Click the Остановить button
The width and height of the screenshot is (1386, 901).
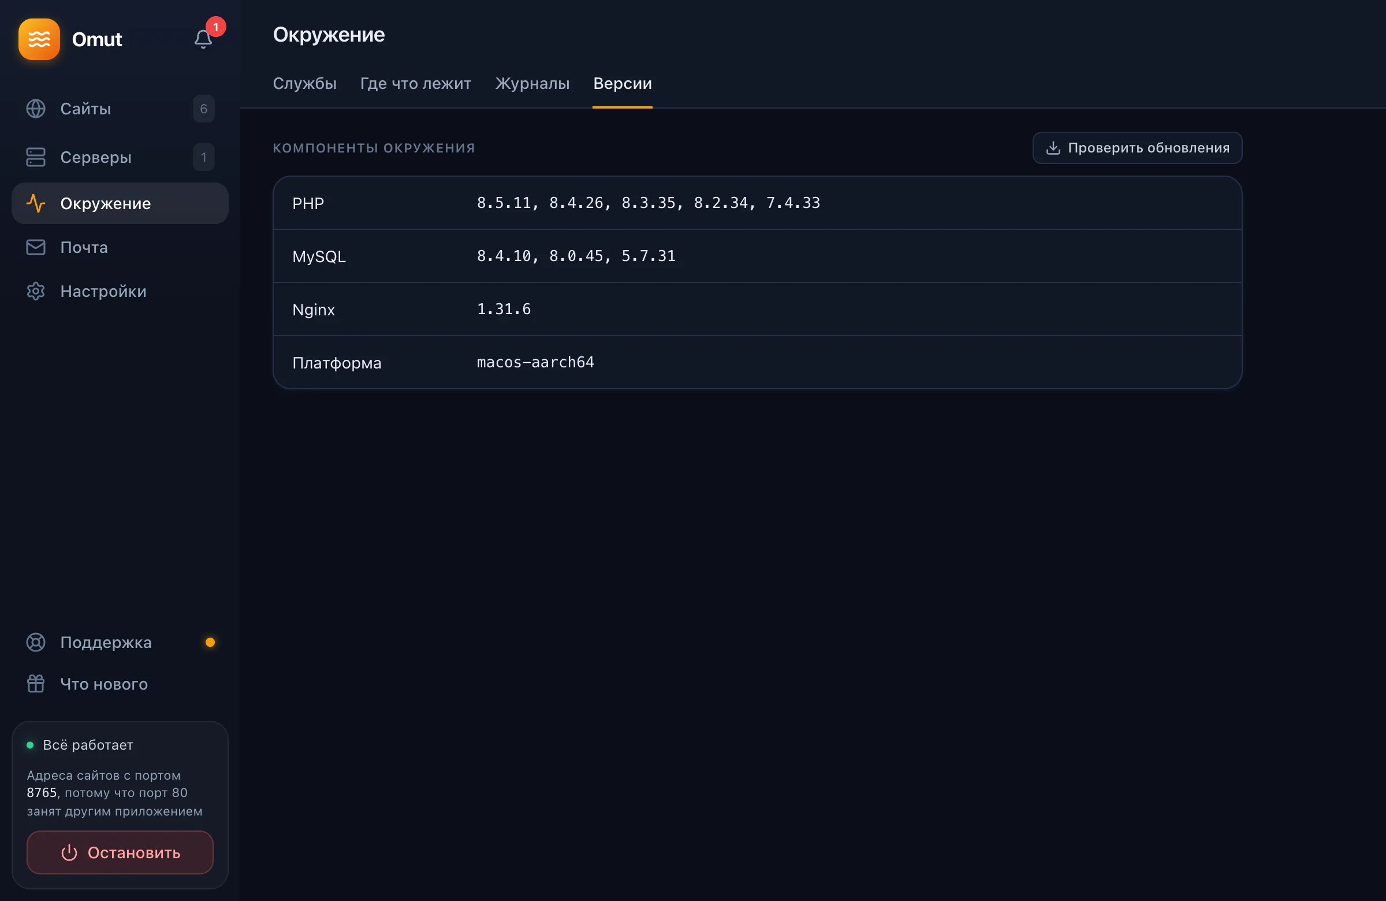[120, 852]
